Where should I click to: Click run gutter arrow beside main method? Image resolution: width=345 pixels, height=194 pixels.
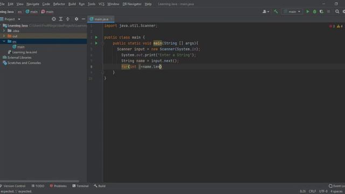coord(96,43)
